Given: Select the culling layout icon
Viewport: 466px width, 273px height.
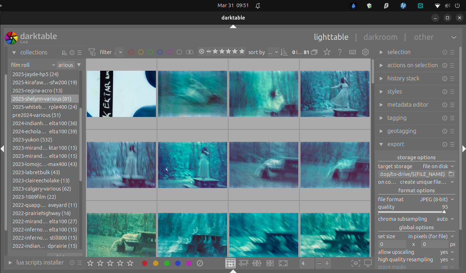Looking at the screenshot, I should 257,263.
